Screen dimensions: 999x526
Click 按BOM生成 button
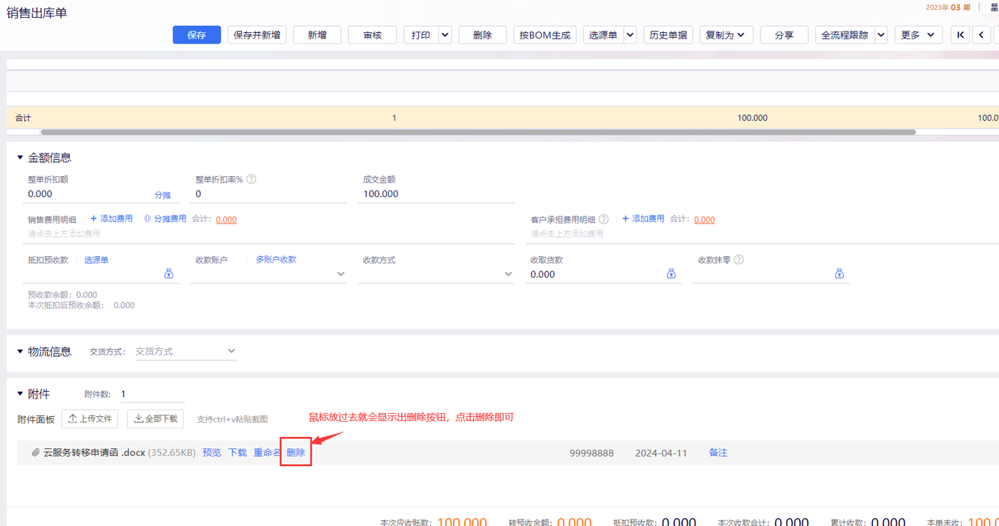(x=545, y=35)
